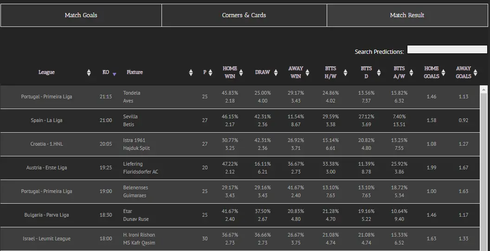Open the Match Goals tab
The image size is (490, 251).
[x=81, y=15]
